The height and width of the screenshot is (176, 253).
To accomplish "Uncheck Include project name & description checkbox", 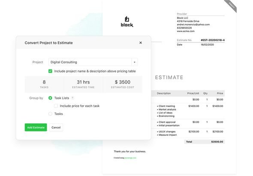I will point(50,71).
